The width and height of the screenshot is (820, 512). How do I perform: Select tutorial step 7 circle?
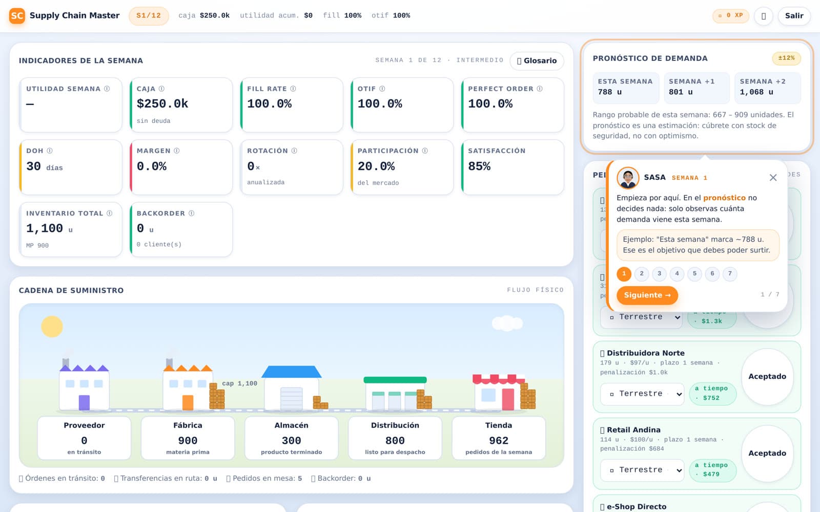click(730, 273)
